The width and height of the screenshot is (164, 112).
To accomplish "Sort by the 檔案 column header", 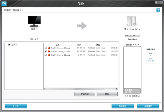I will [x=57, y=45].
